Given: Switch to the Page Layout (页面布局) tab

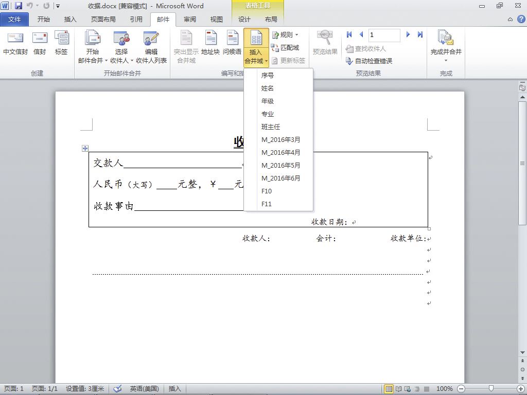Looking at the screenshot, I should [103, 20].
